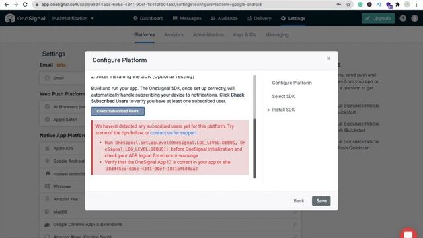
Task: Open the chat support bubble
Action: click(x=408, y=233)
